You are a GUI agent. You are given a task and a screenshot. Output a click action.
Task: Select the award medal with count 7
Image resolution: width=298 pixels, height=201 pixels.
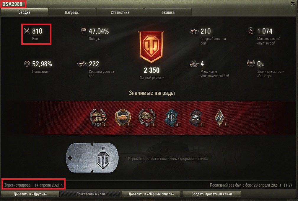pos(98,118)
